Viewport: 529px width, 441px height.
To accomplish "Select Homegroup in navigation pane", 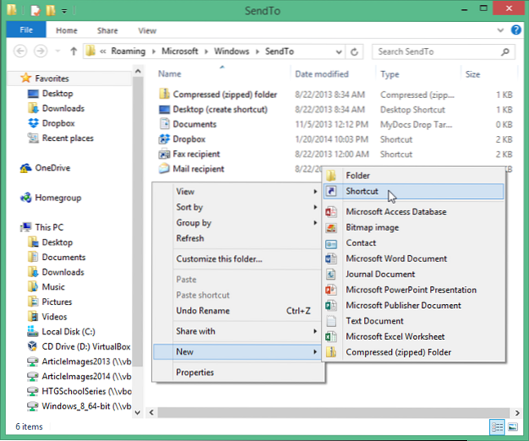I will 60,197.
